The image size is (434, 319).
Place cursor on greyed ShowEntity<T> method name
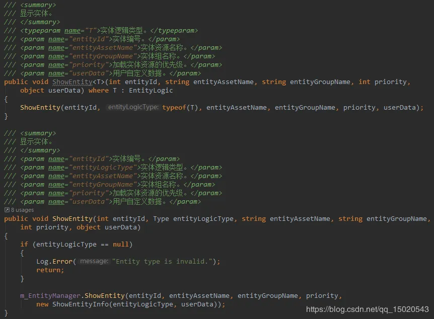click(73, 82)
